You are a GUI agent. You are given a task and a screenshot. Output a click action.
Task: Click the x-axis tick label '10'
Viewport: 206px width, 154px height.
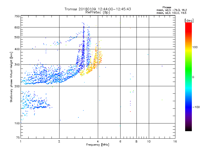click(x=149, y=141)
